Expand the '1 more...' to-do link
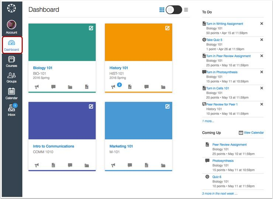 click(x=208, y=121)
